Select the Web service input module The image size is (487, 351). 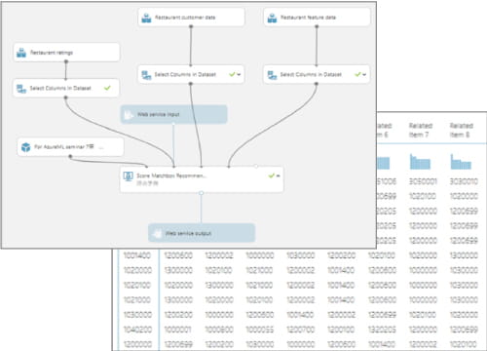point(173,114)
